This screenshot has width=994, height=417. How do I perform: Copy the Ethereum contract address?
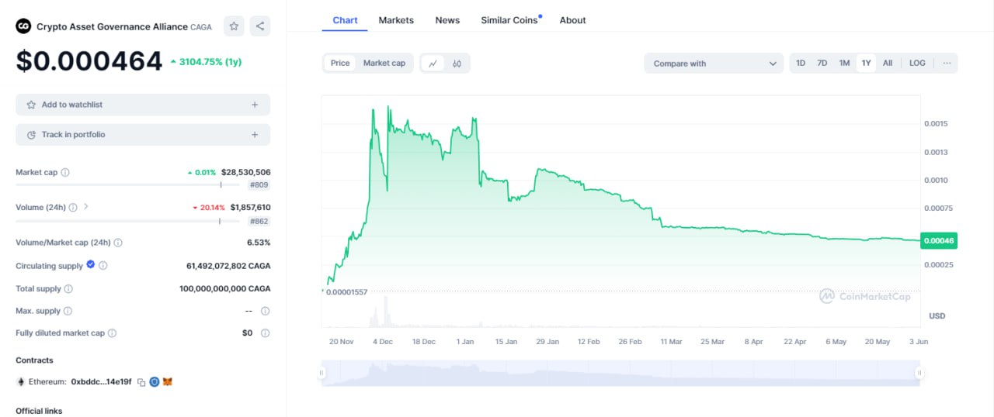pos(141,382)
